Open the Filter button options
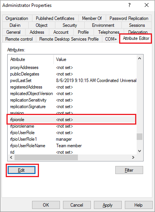Viewport: 155px width, 212px height. [129, 170]
